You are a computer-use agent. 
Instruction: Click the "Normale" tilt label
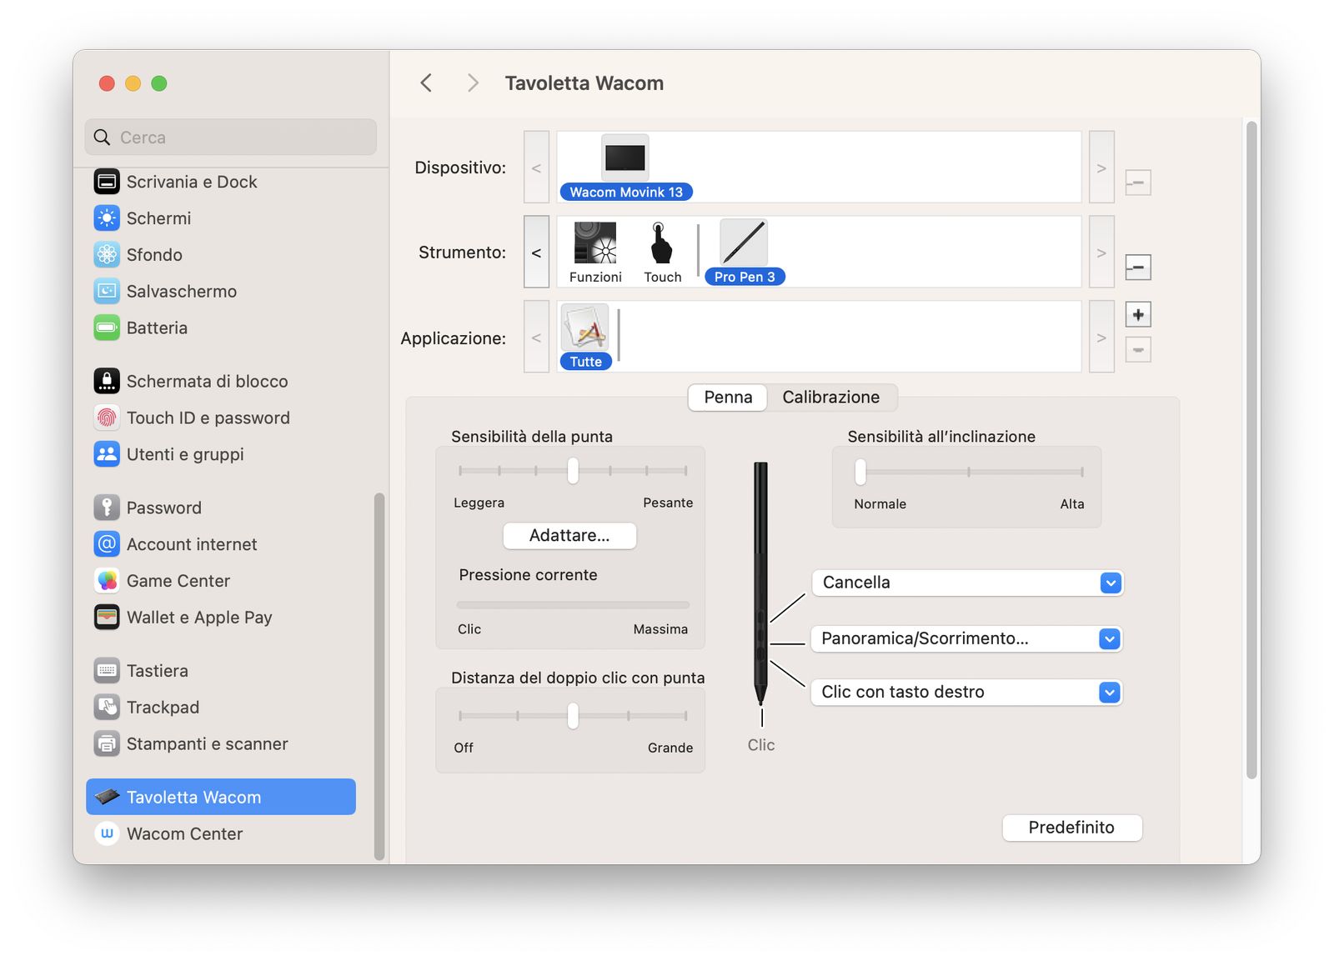point(880,504)
